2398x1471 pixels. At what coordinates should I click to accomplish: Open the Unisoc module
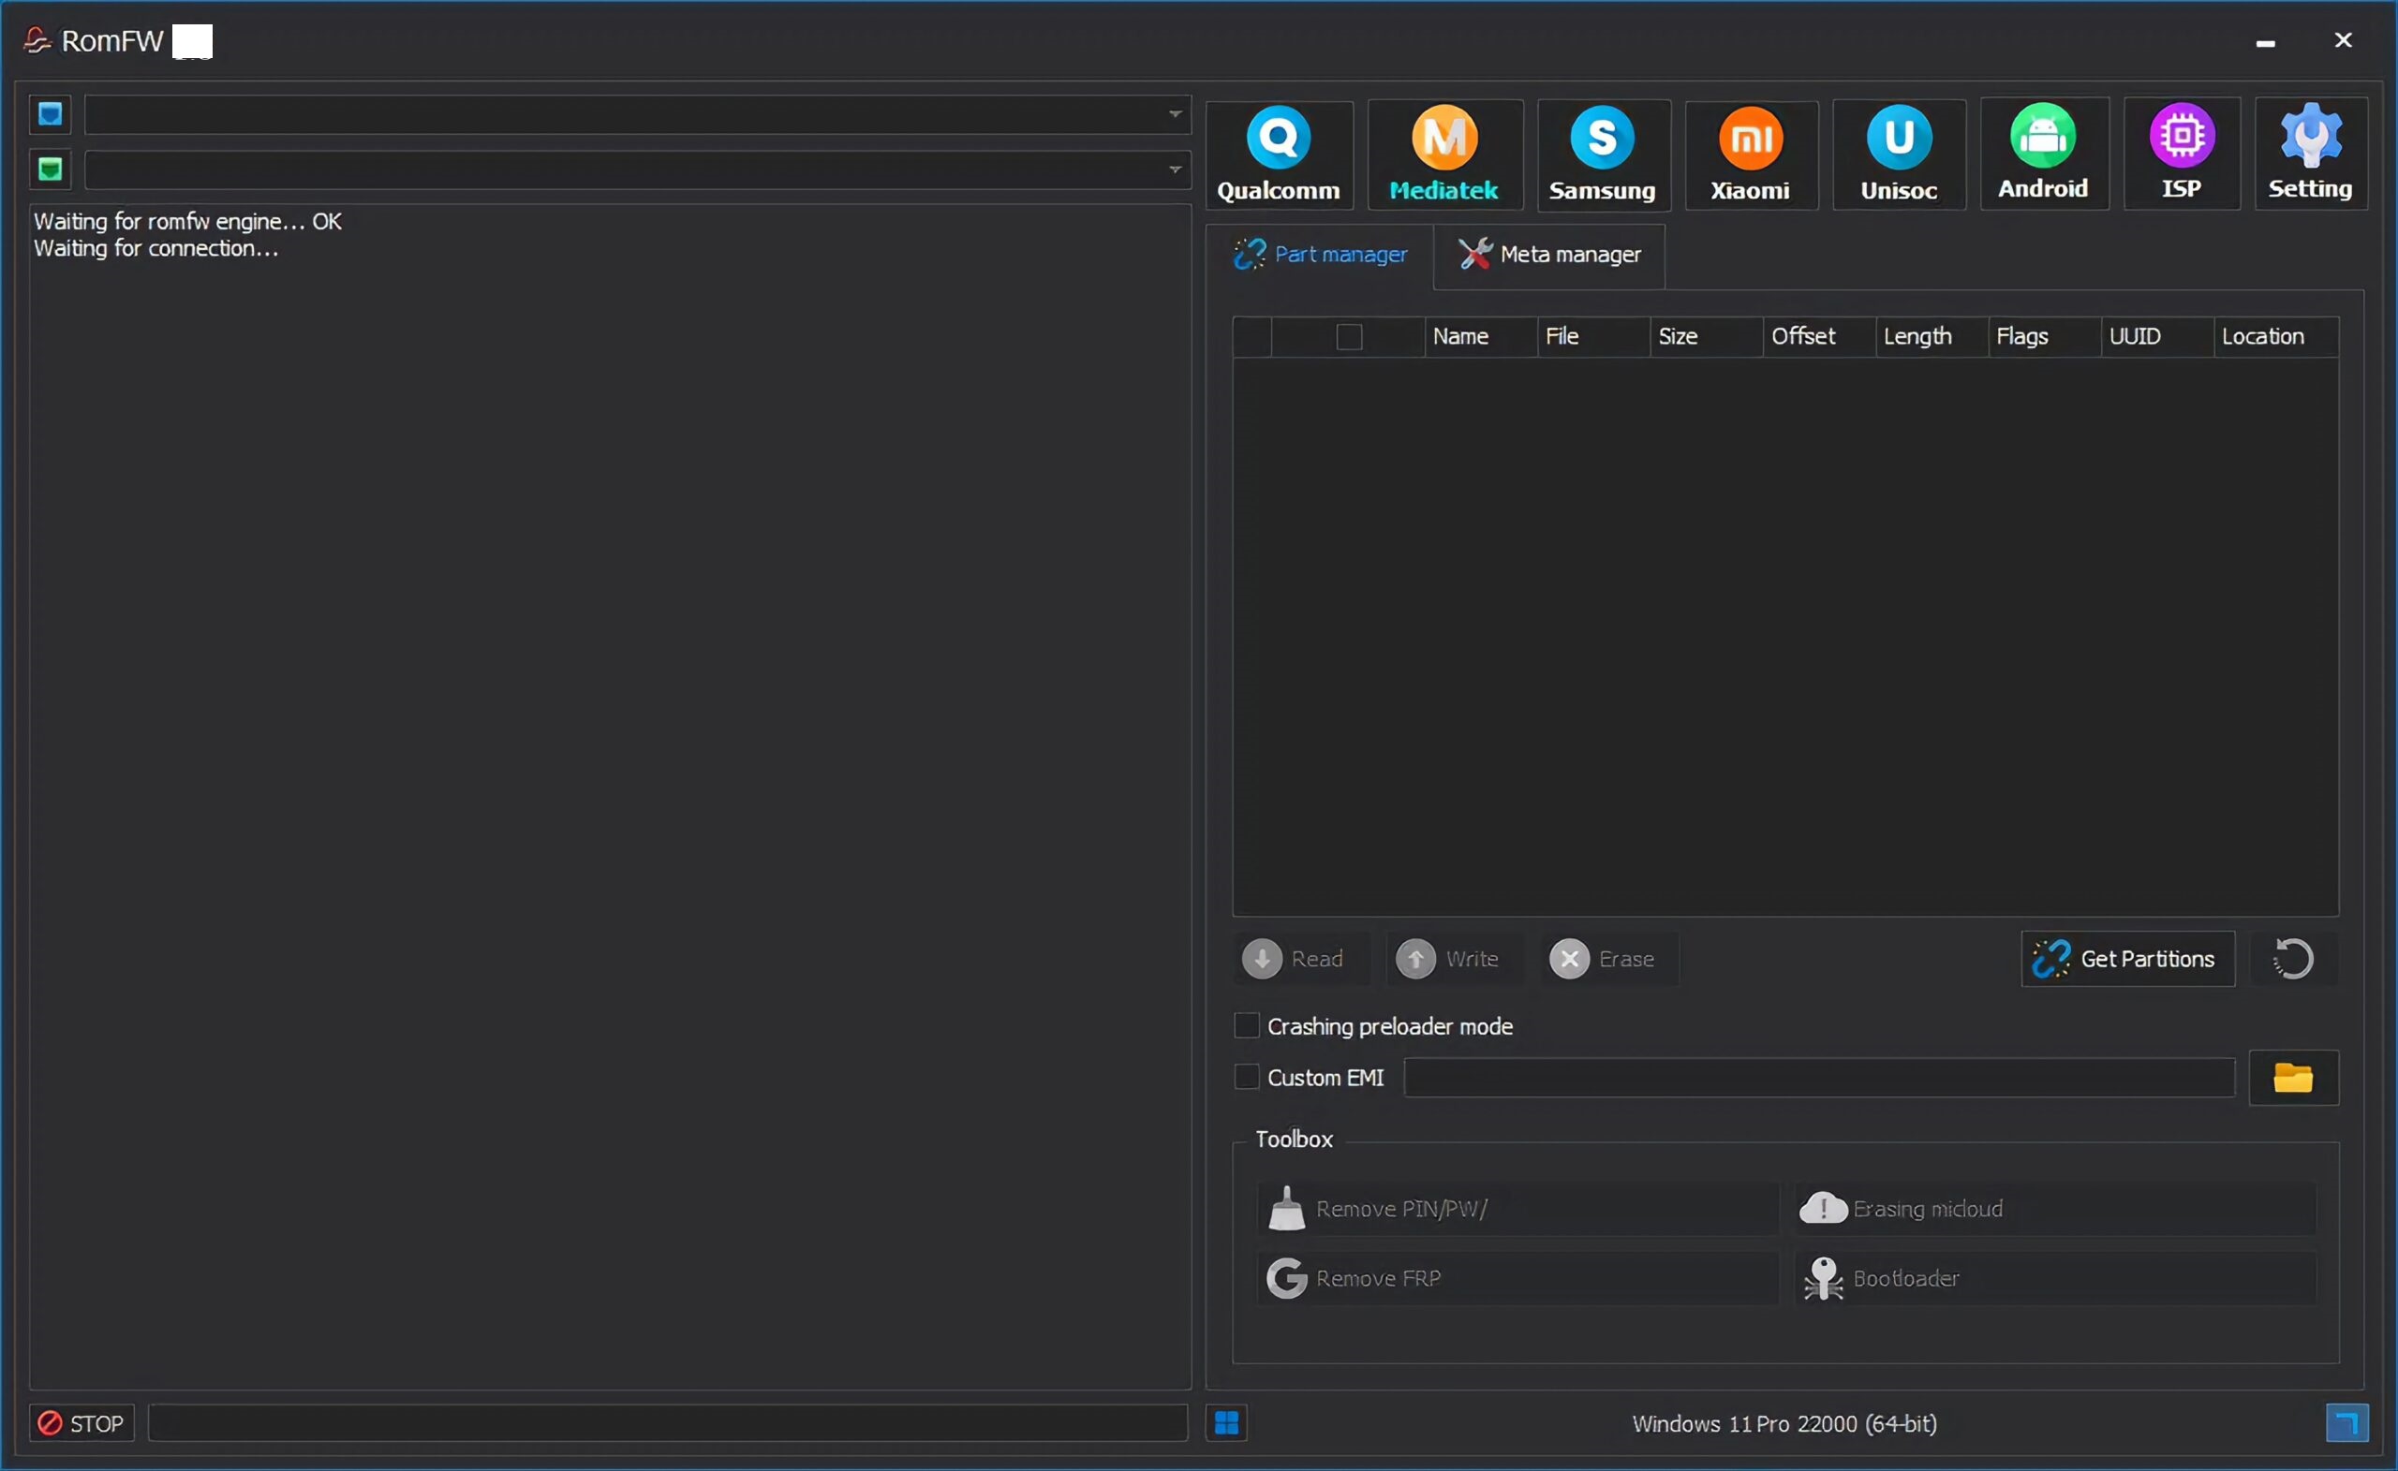(x=1899, y=154)
